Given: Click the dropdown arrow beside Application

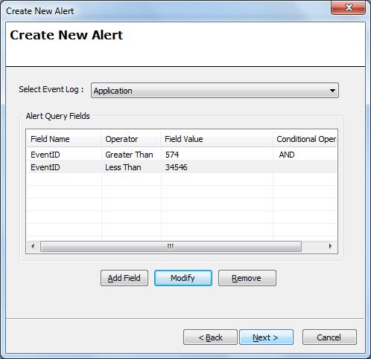Looking at the screenshot, I should (332, 91).
